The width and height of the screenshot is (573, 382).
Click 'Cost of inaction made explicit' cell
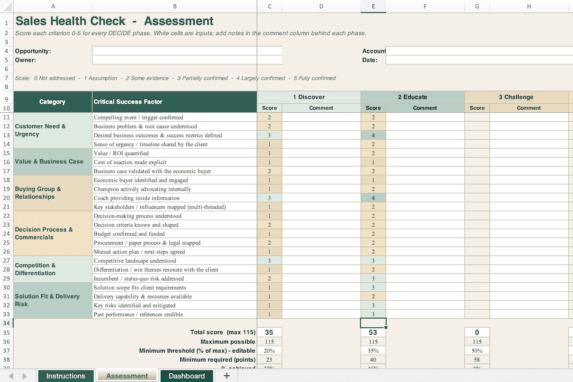pos(175,162)
